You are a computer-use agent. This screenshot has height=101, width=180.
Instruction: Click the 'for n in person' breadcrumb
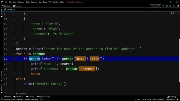[x=21, y=94]
